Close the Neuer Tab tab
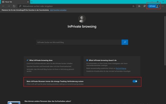Viewport: 166px width, 104px height. pos(28,2)
